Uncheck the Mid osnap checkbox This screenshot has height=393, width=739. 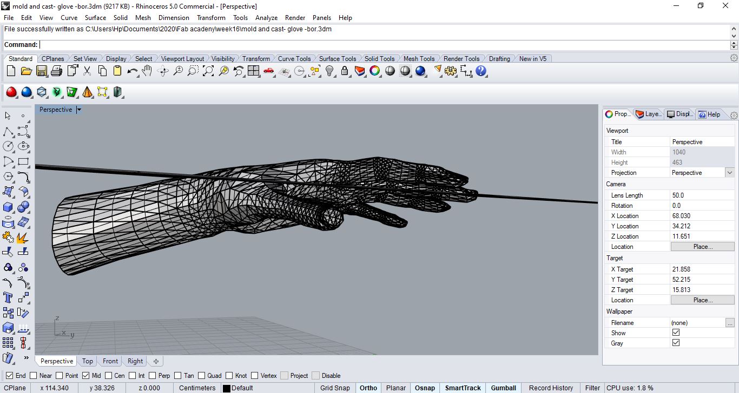(x=85, y=376)
